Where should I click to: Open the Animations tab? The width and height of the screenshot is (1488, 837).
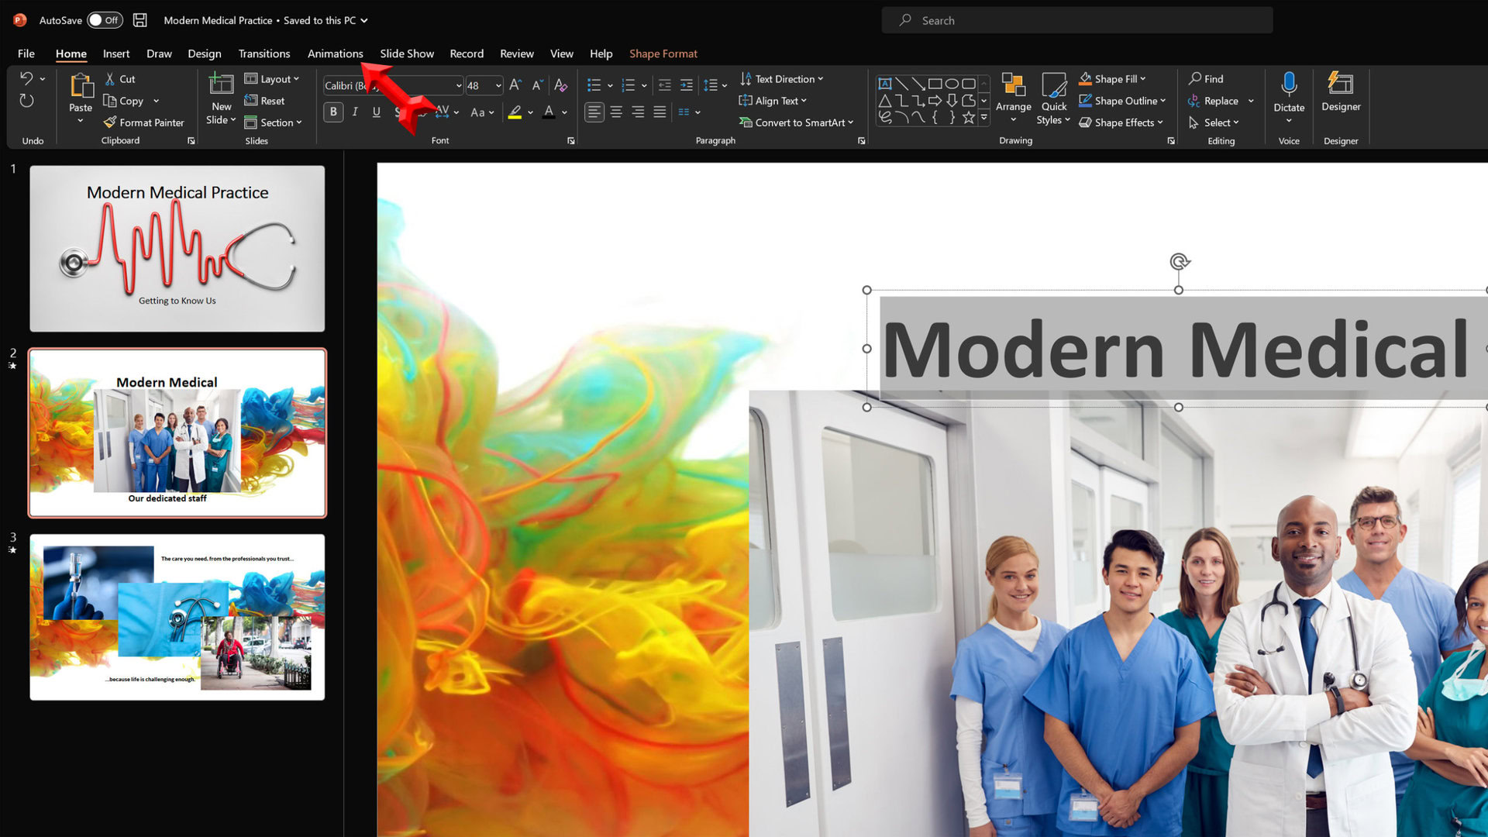click(335, 53)
